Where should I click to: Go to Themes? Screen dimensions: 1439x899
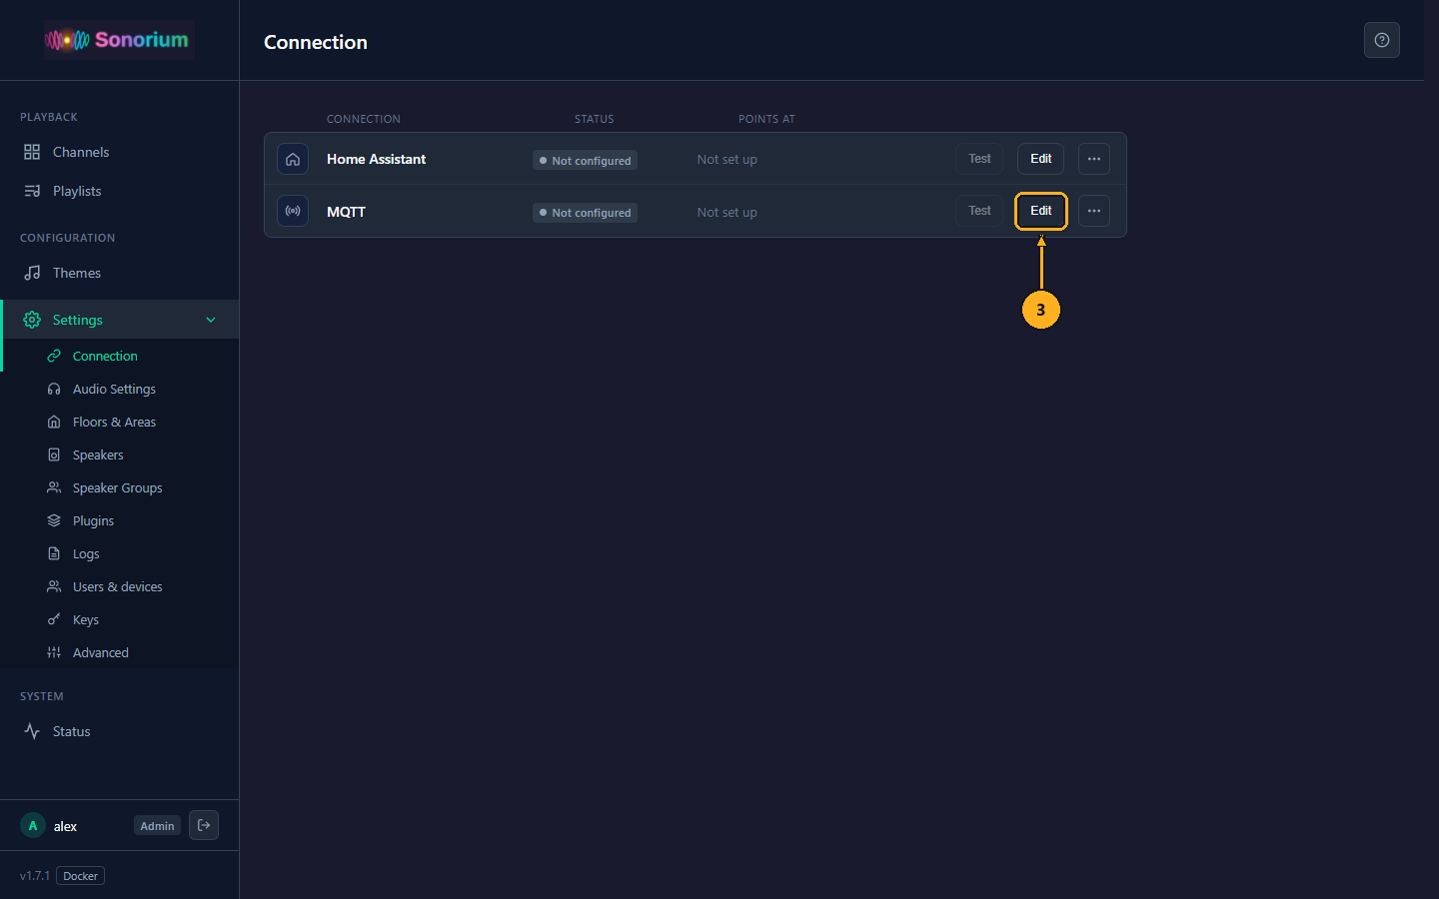pyautogui.click(x=120, y=273)
